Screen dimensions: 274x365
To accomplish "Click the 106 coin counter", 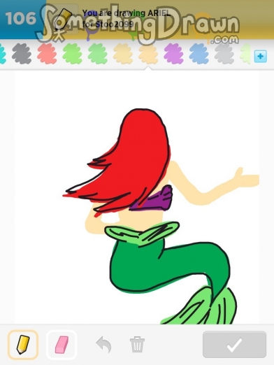I will tap(21, 19).
